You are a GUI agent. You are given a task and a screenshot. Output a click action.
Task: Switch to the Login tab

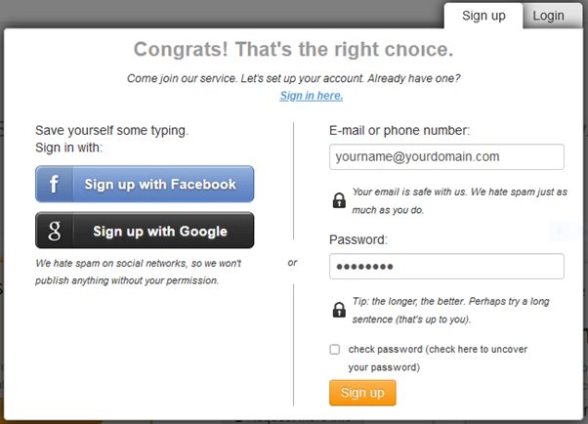pyautogui.click(x=548, y=16)
